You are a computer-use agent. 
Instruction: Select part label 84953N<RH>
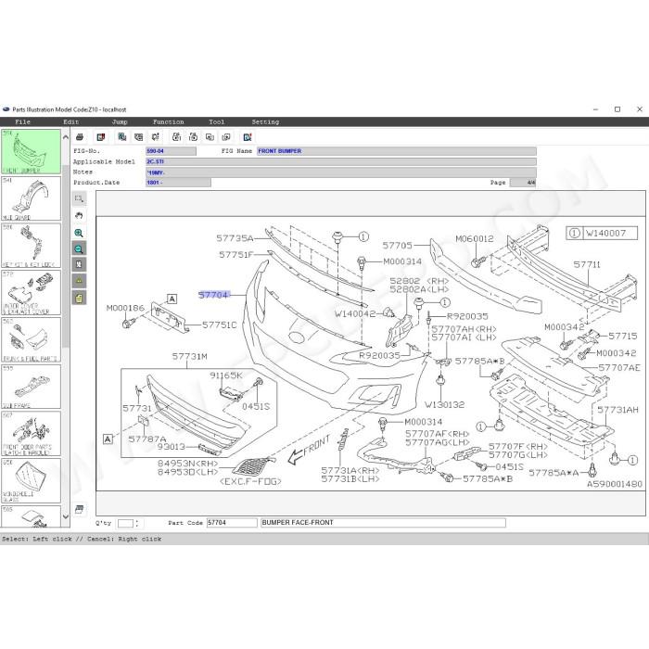(187, 464)
